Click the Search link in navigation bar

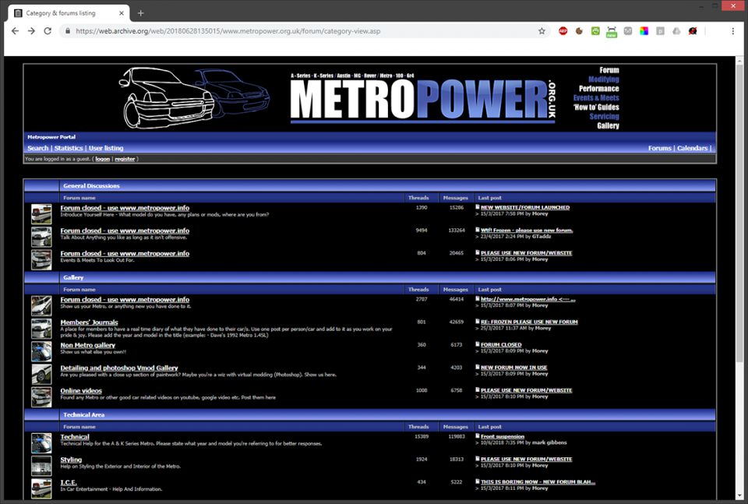37,148
